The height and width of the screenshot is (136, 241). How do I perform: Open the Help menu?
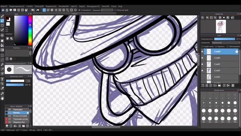pos(120,6)
